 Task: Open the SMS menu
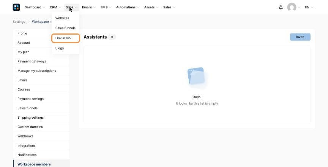(x=104, y=7)
